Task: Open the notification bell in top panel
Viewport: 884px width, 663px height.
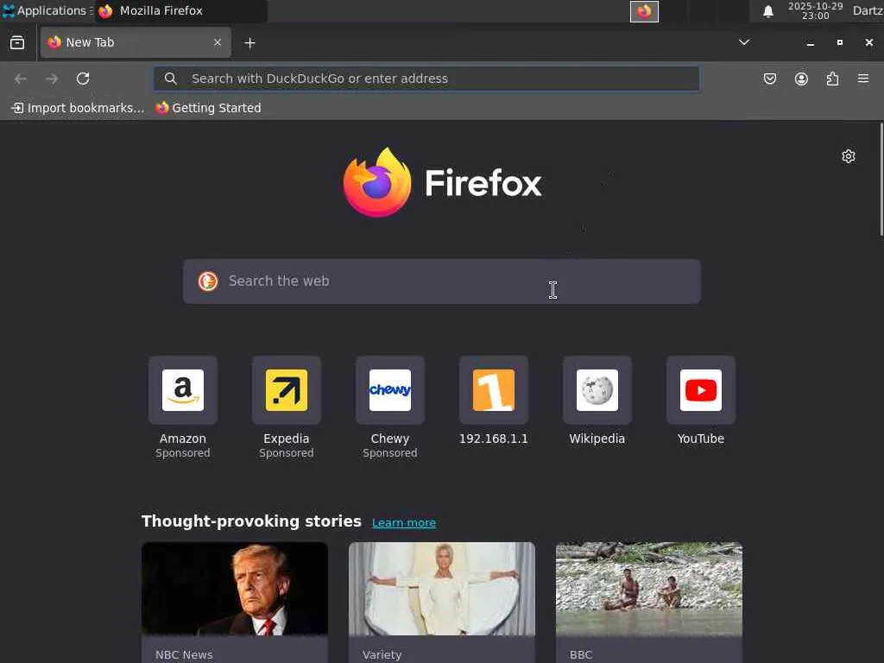Action: tap(767, 11)
